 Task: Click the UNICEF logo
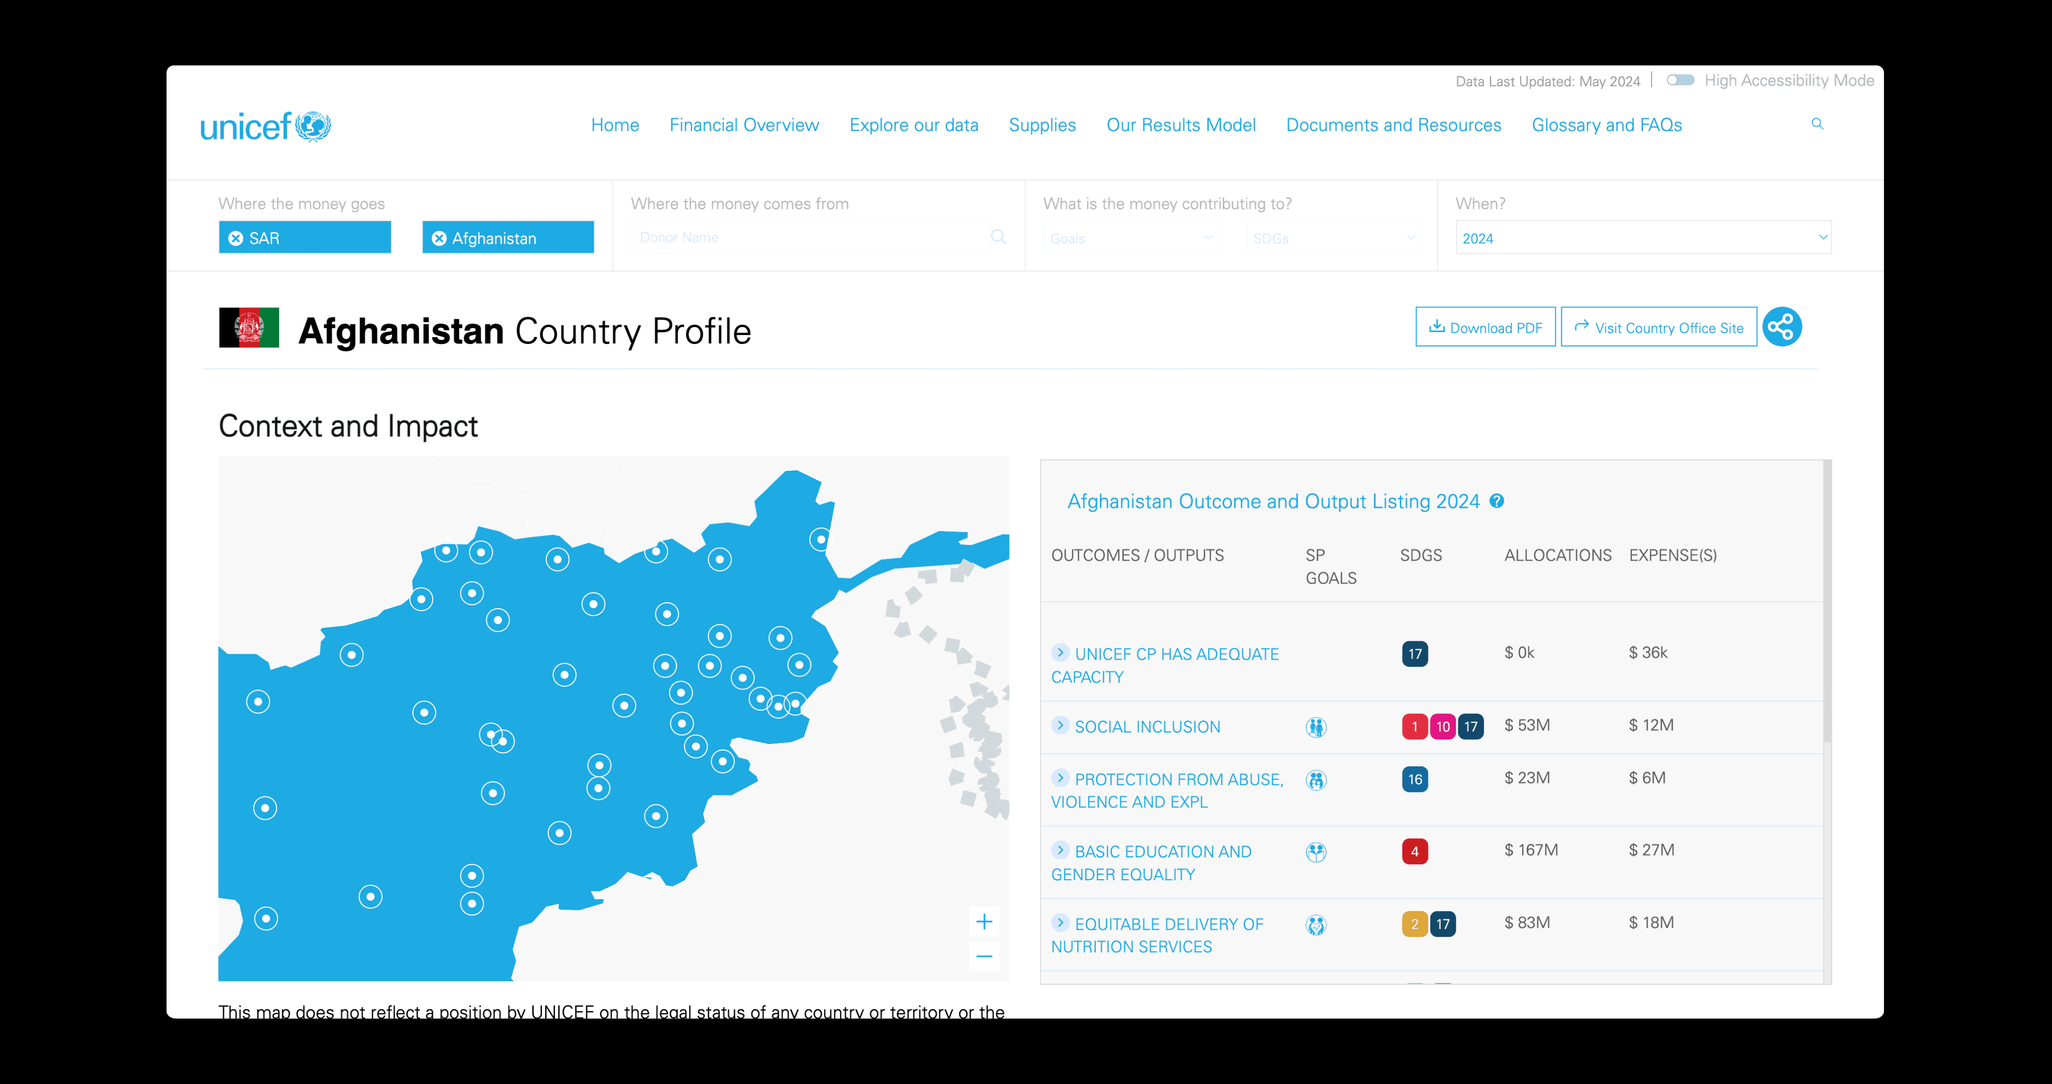tap(265, 126)
